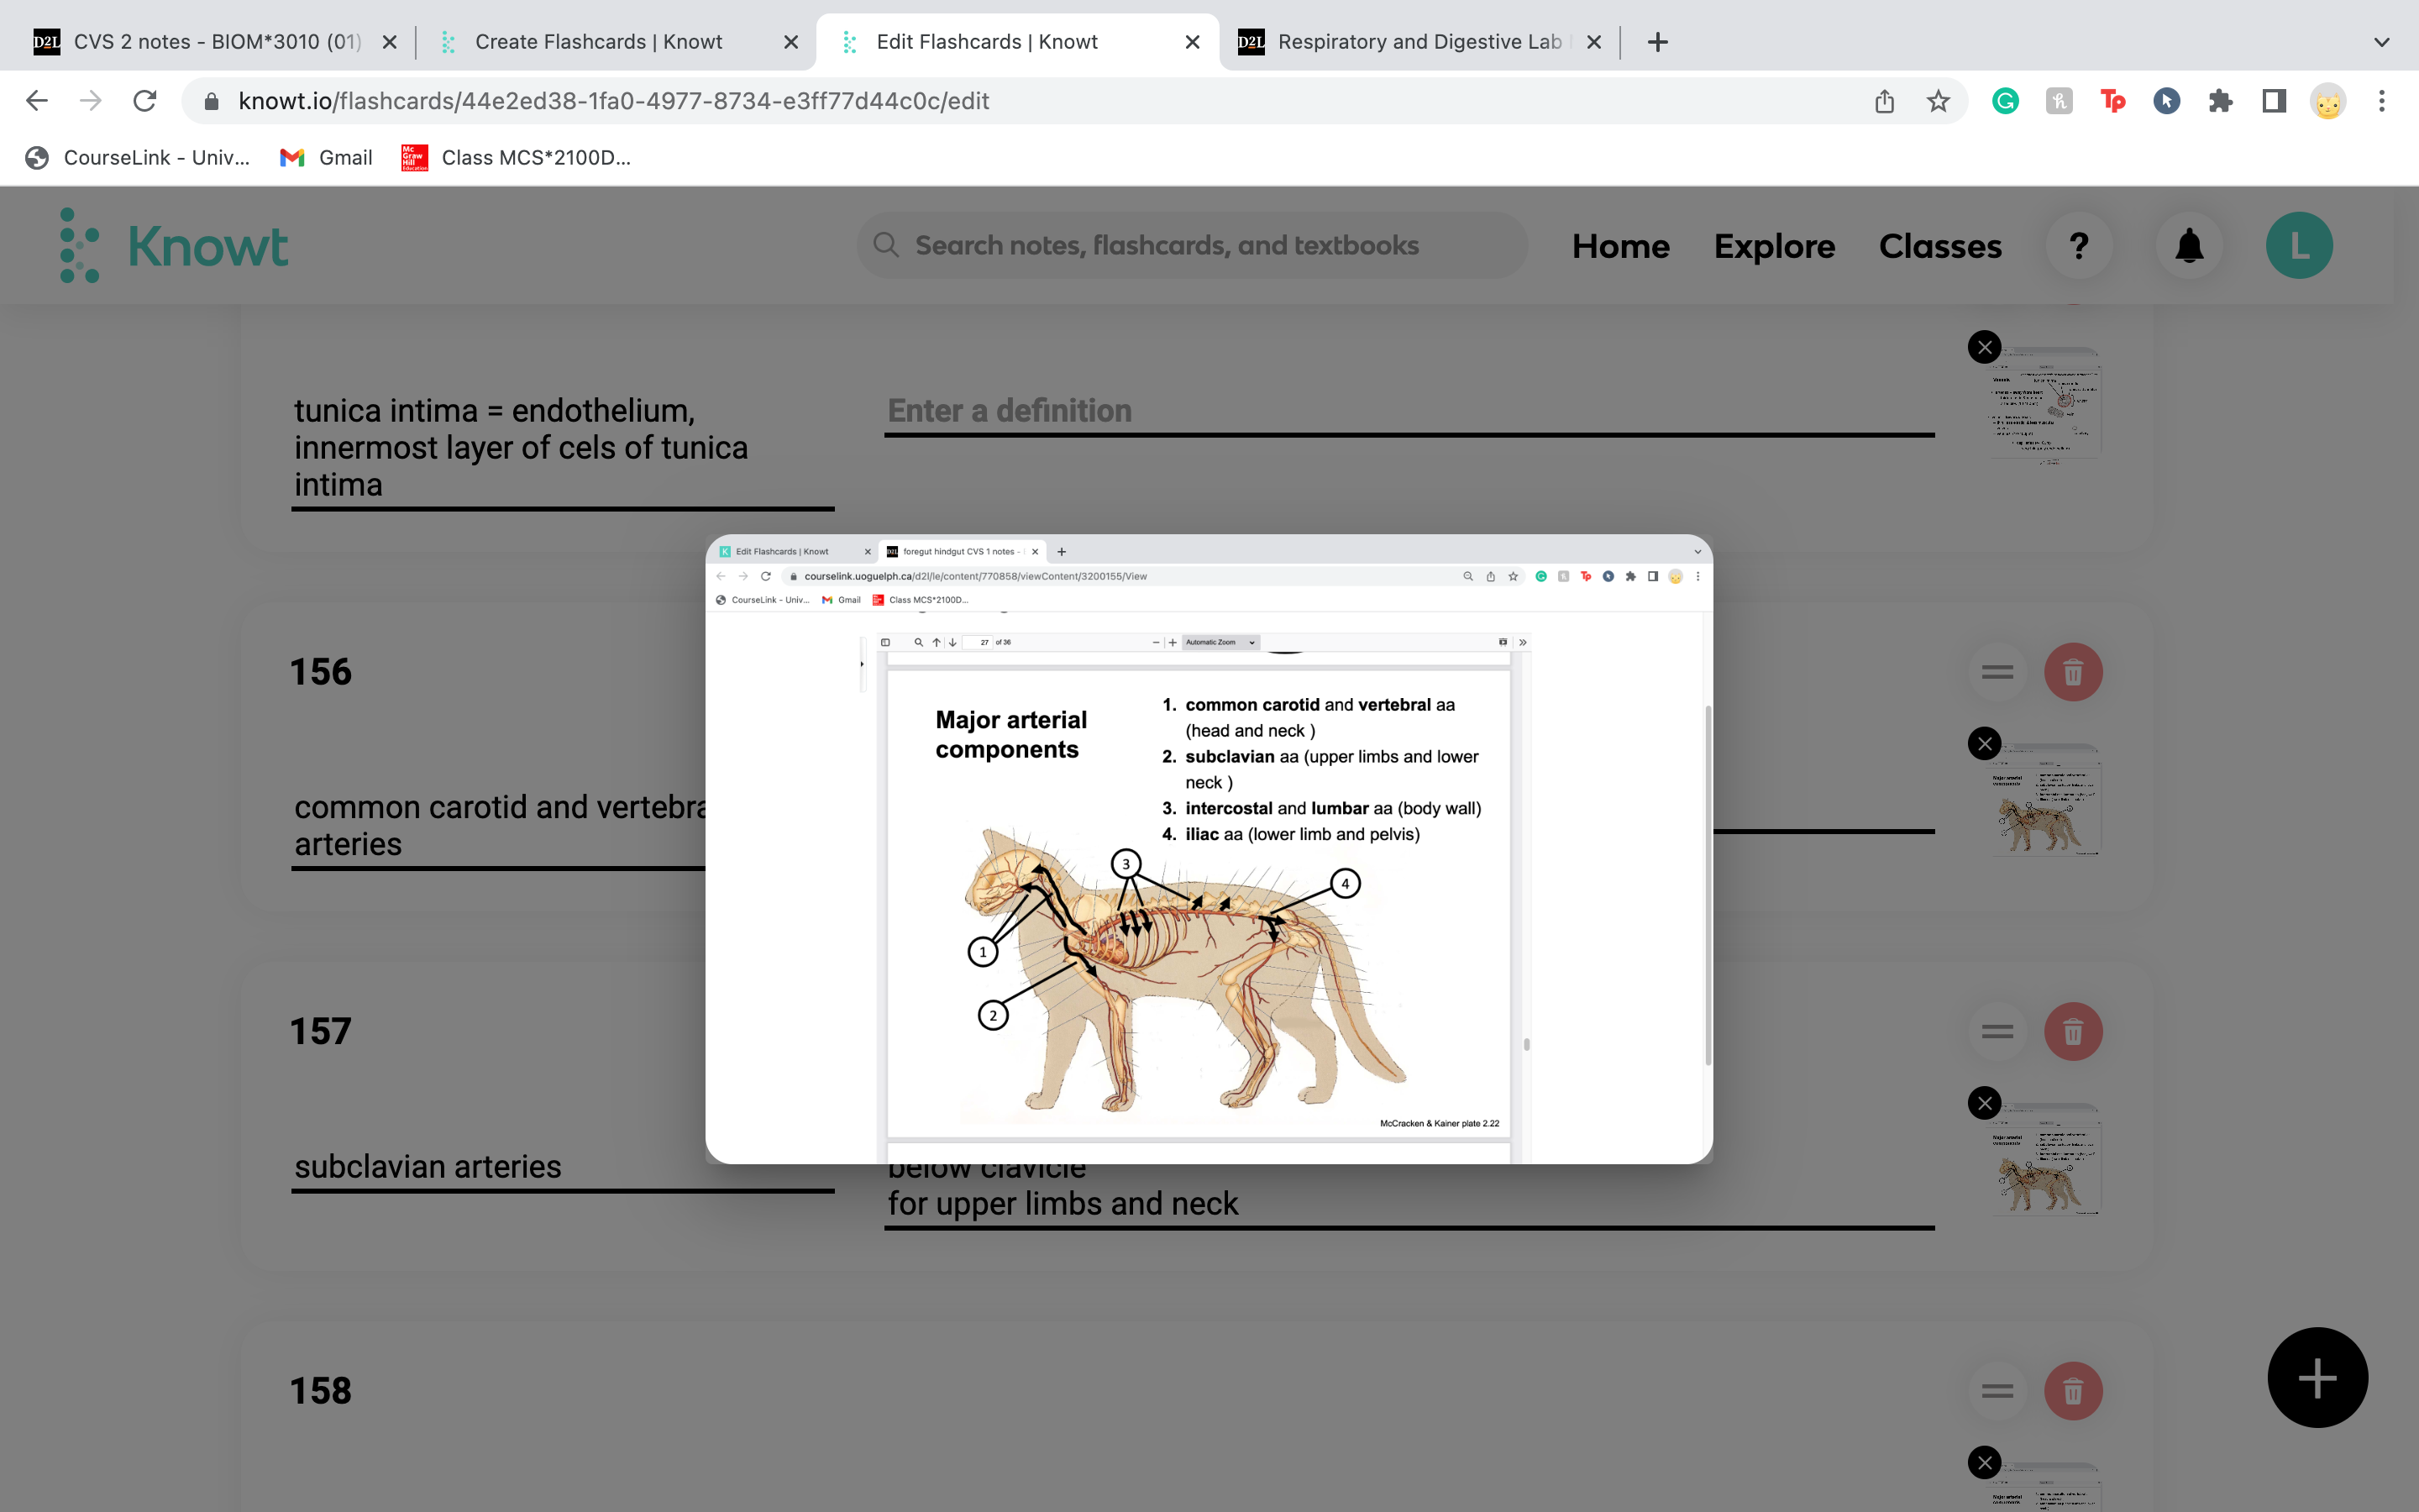This screenshot has height=1512, width=2419.
Task: Edit the tunica intima term text
Action: coord(563,448)
